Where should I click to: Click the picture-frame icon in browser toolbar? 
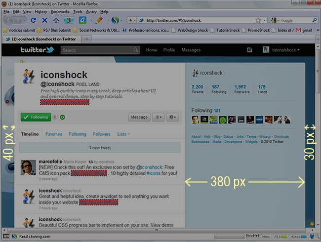coord(69,20)
